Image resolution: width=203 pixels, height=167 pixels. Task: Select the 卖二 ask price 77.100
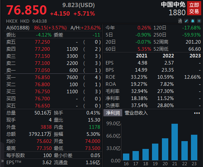click(x=42, y=63)
